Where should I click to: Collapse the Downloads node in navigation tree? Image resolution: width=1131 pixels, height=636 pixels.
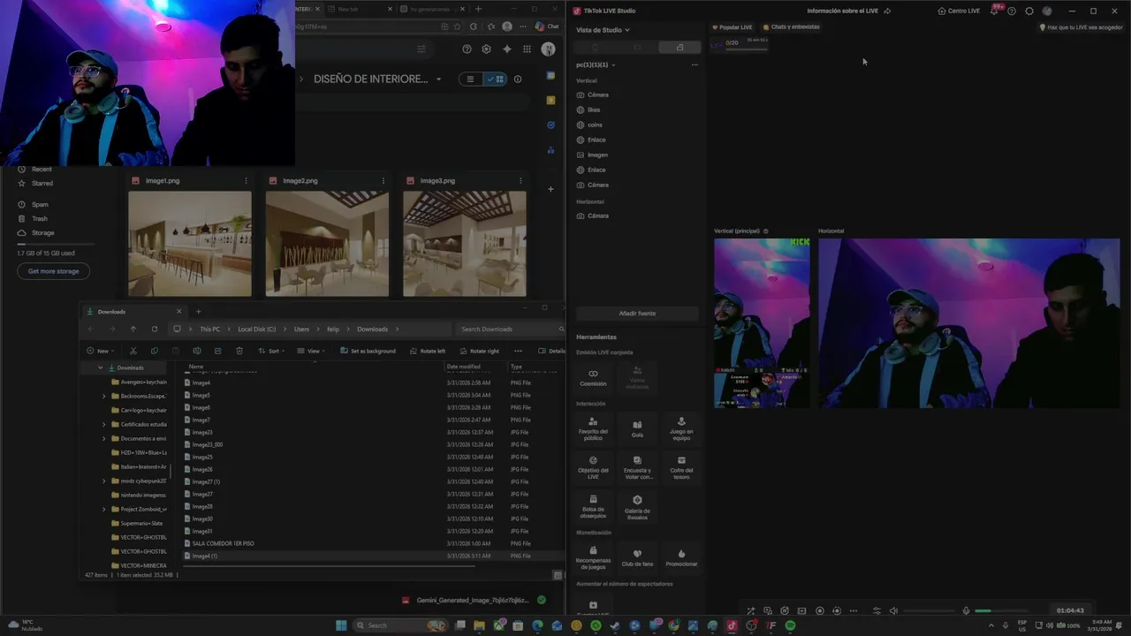click(x=100, y=367)
